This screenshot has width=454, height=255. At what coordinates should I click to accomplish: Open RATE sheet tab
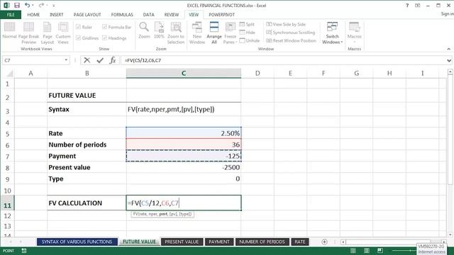300,242
